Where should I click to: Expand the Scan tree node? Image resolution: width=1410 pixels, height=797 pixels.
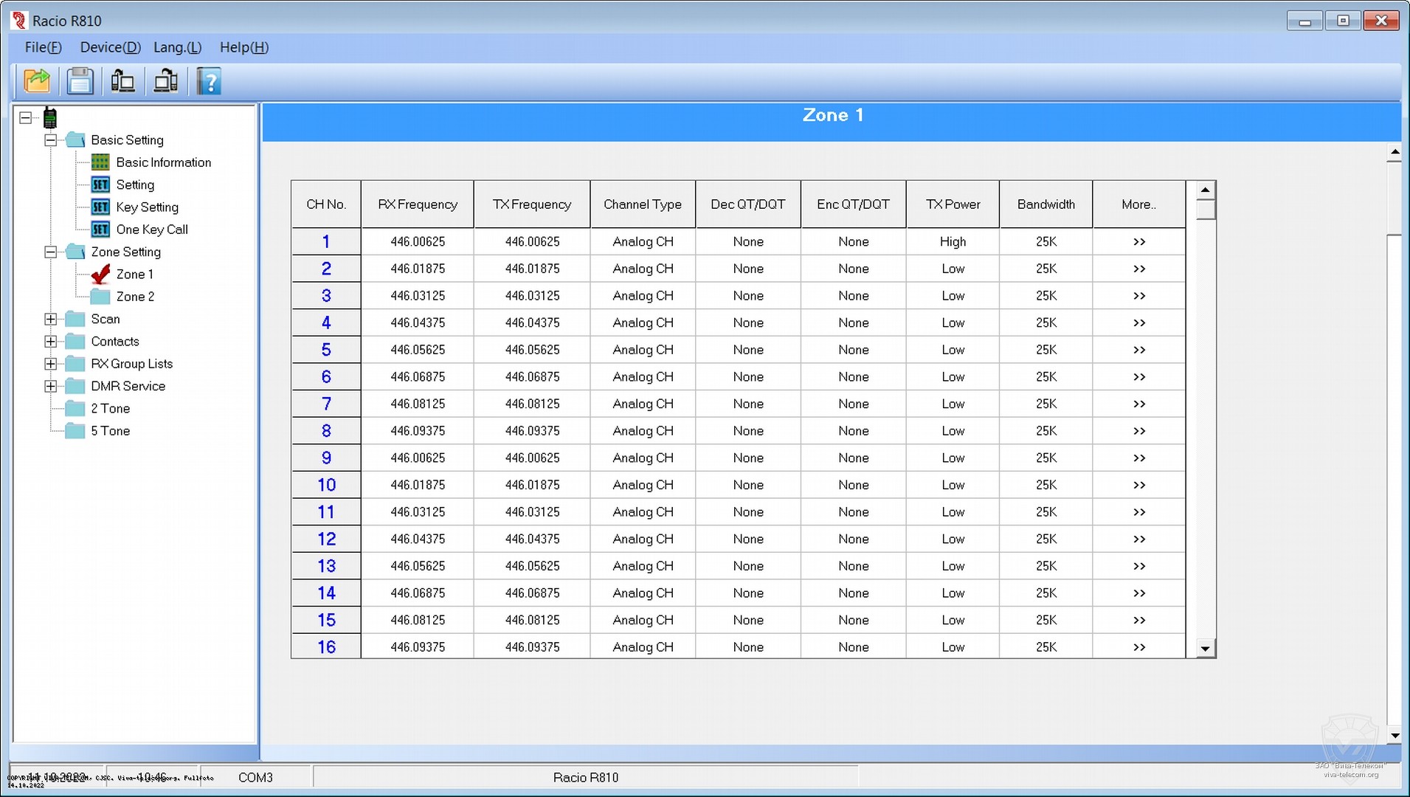50,319
